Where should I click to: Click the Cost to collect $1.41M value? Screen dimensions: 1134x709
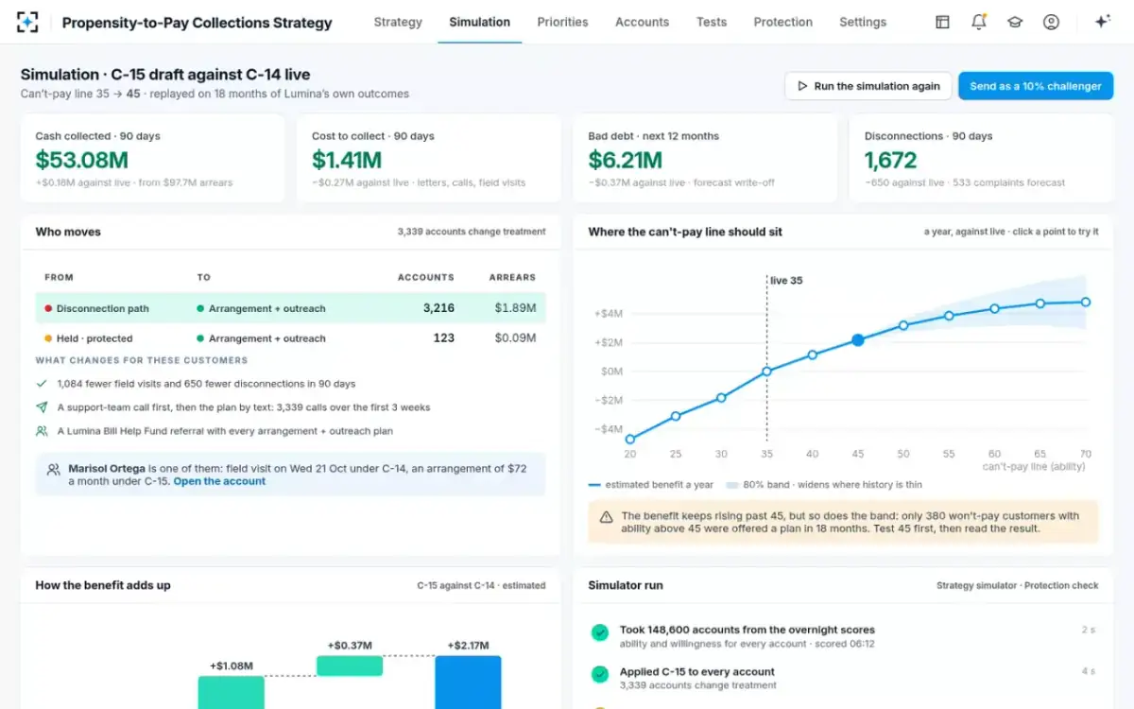347,161
